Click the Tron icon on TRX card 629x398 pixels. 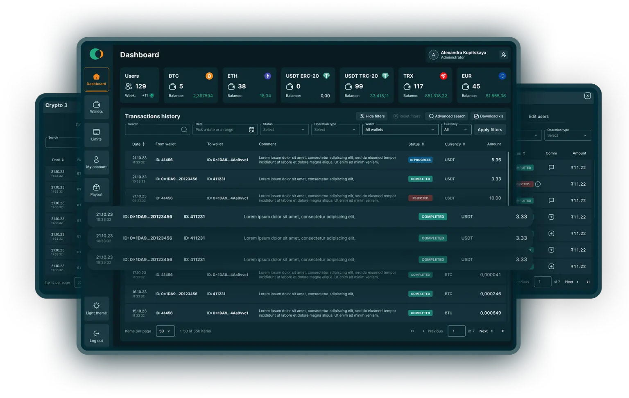(443, 76)
